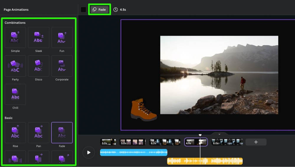
Task: Select the Chill animation
Action: pos(15,94)
